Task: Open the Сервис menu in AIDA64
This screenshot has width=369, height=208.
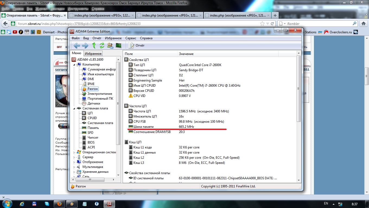Action: pos(131,38)
